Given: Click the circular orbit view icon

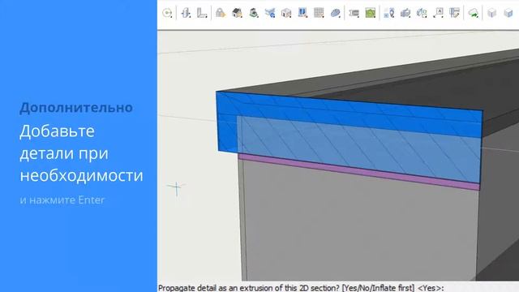Looking at the screenshot, I should click(168, 13).
